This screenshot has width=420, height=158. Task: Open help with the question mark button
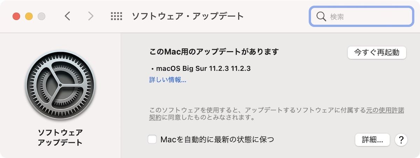click(x=401, y=140)
